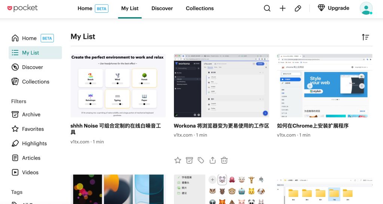Delete the Workona article with trash icon
Image resolution: width=383 pixels, height=204 pixels.
[x=224, y=160]
